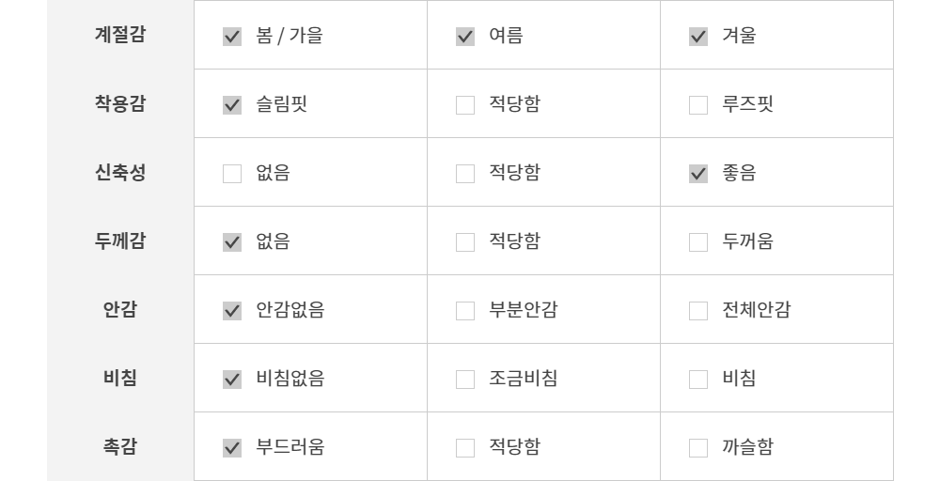The height and width of the screenshot is (481, 940).
Task: Uncheck the 슬림핏 fit checkbox
Action: pos(232,105)
